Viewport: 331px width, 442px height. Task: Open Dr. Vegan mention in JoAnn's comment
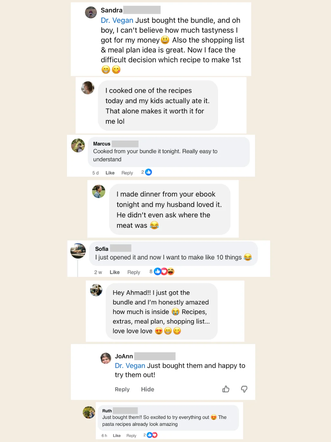click(x=130, y=366)
